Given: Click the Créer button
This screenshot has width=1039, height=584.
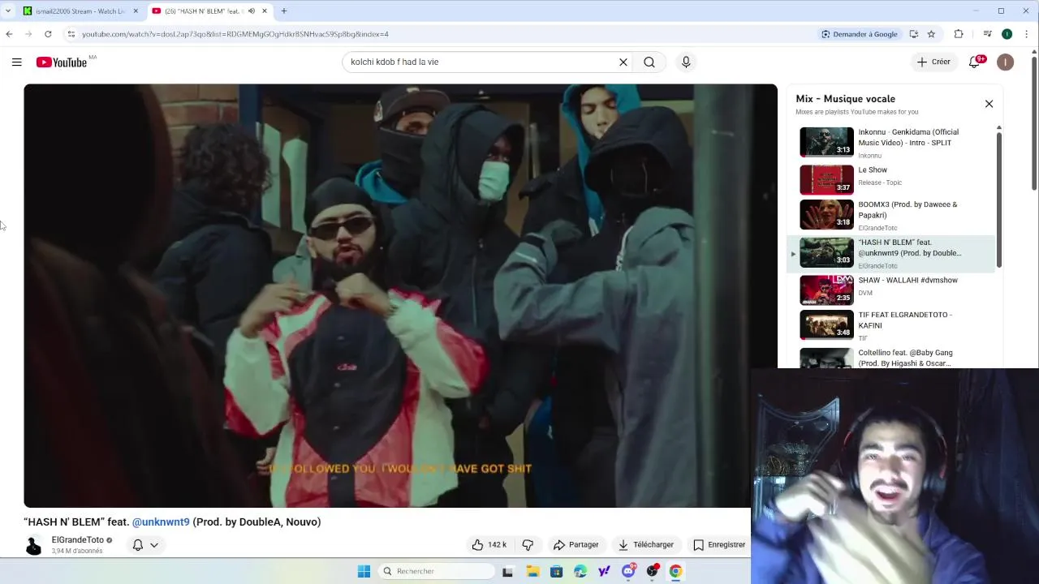Looking at the screenshot, I should [x=933, y=62].
